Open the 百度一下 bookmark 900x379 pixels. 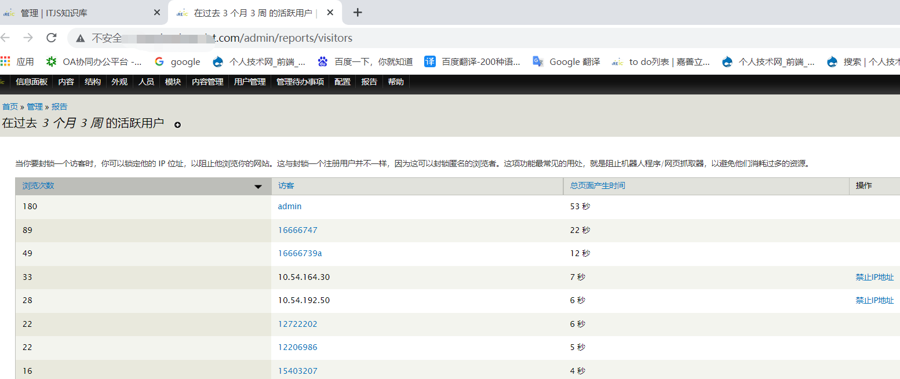(x=365, y=61)
